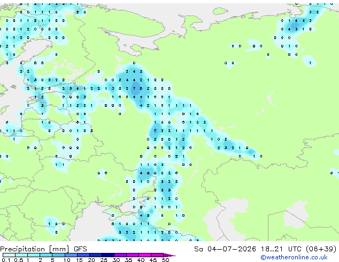The width and height of the screenshot is (339, 262).
Task: Select the legend swatch between 2 and 5
Action: point(46,255)
